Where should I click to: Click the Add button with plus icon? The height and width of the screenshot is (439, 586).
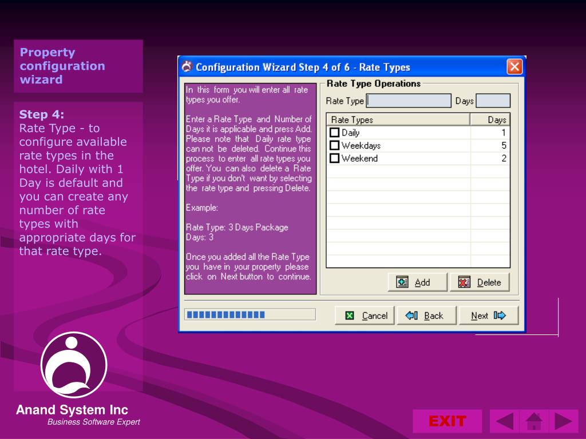(417, 282)
